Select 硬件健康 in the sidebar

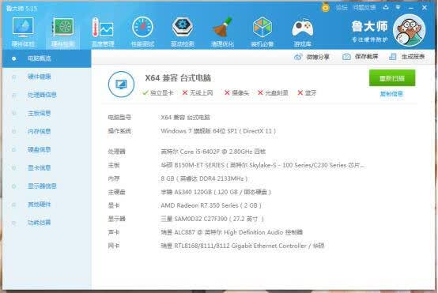39,77
